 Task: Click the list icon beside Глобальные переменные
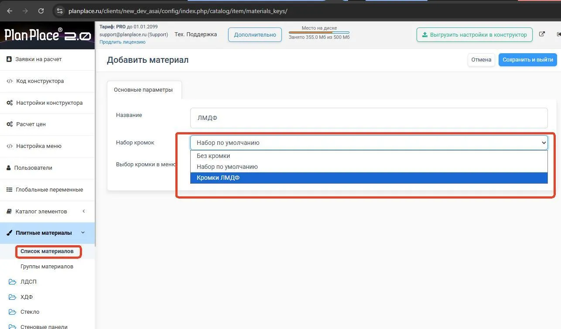(9, 190)
